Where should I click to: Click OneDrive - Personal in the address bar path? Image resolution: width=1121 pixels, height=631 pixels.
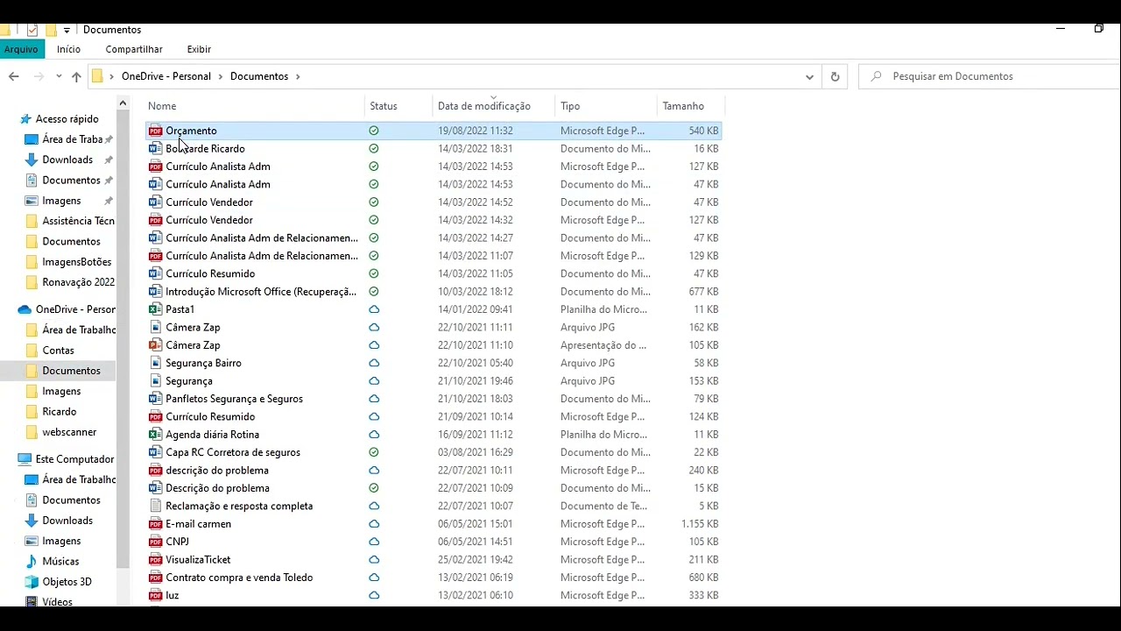pyautogui.click(x=166, y=76)
